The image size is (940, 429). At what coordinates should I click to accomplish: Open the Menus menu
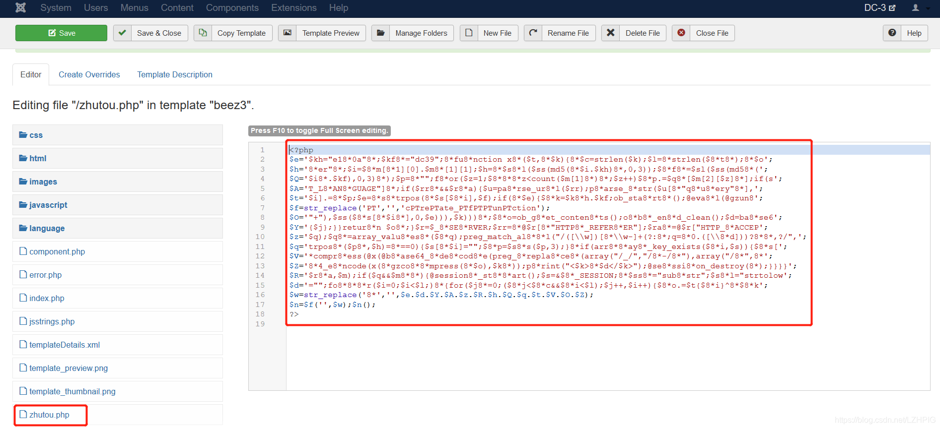click(x=134, y=8)
